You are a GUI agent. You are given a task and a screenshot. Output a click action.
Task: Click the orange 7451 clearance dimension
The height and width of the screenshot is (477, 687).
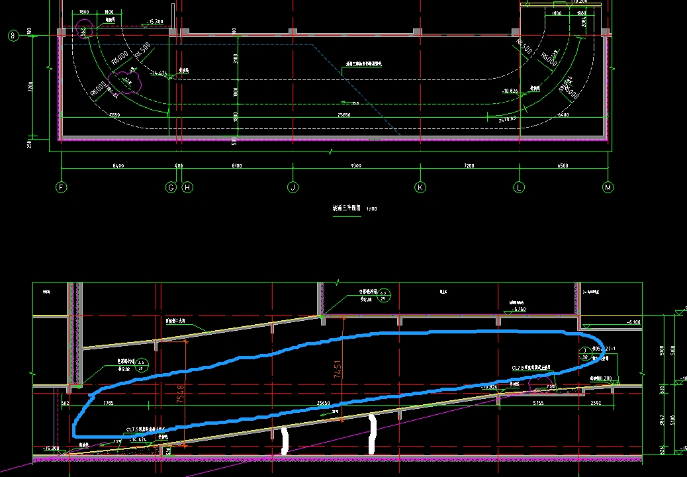point(338,369)
